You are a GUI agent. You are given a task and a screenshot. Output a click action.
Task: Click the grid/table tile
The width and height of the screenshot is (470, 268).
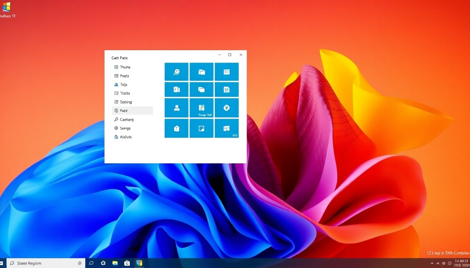[x=227, y=72]
